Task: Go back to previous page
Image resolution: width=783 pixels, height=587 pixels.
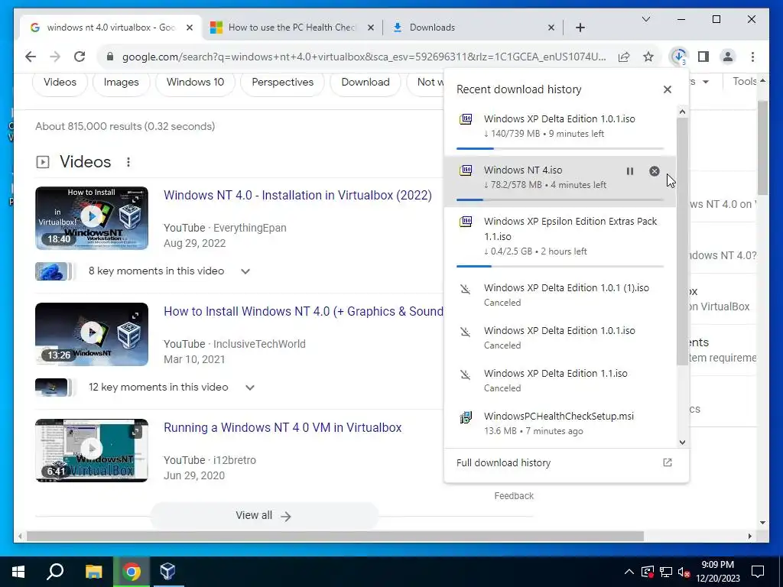Action: (x=31, y=57)
